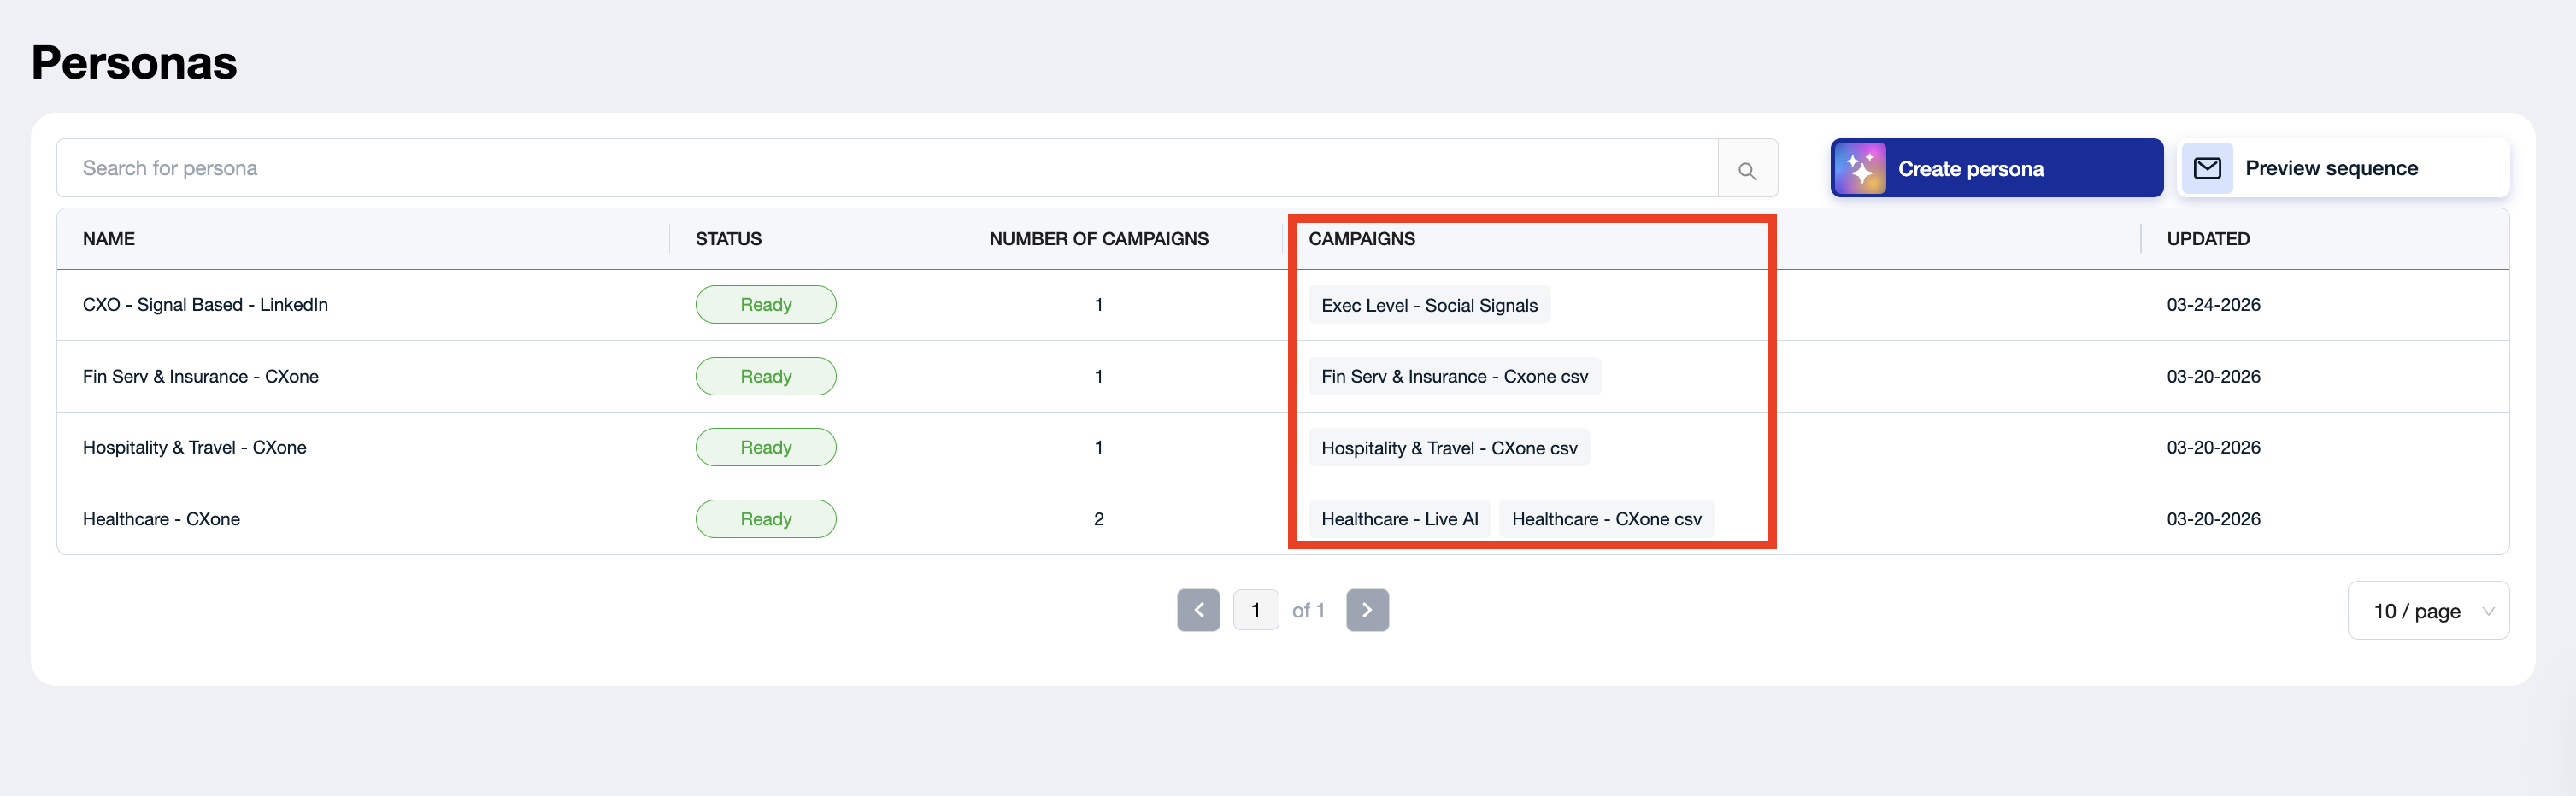Open the Fin Serv & Insurance - CXone persona

tap(200, 377)
